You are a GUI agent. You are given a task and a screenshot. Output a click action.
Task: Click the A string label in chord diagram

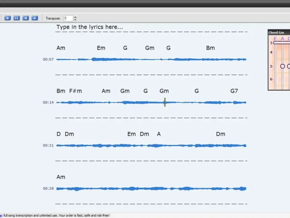point(282,39)
